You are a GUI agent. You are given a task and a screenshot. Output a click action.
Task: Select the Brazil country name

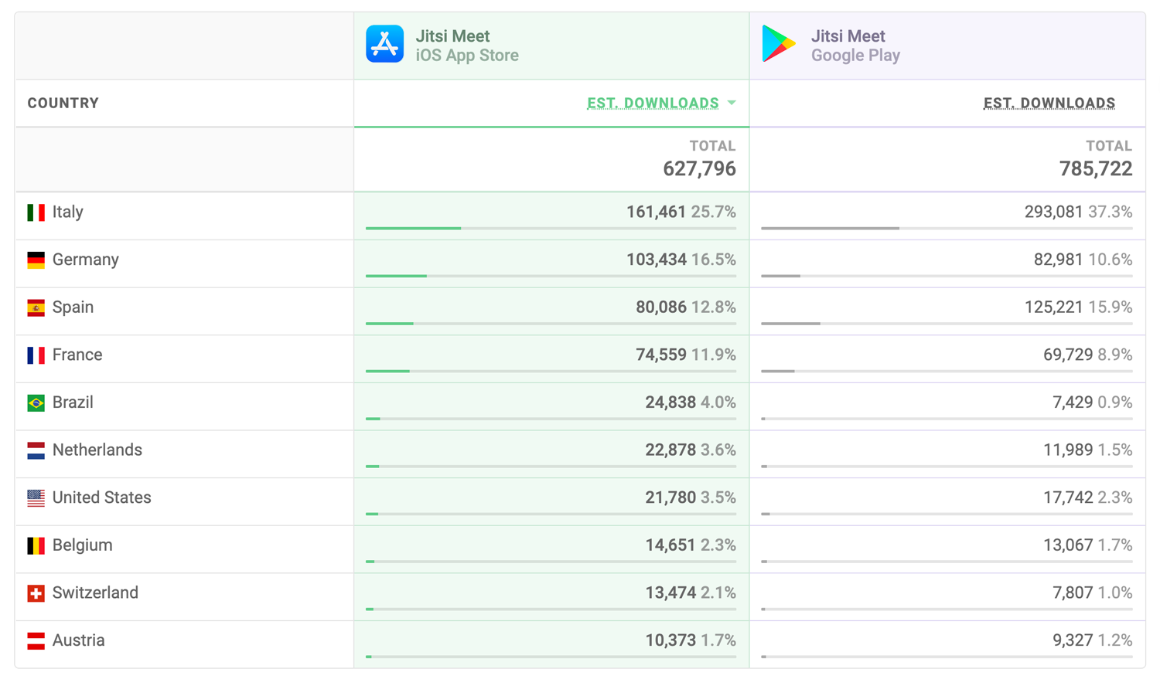click(x=73, y=402)
